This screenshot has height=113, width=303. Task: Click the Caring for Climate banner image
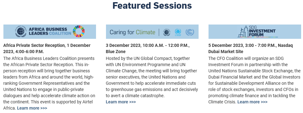[x=152, y=32]
